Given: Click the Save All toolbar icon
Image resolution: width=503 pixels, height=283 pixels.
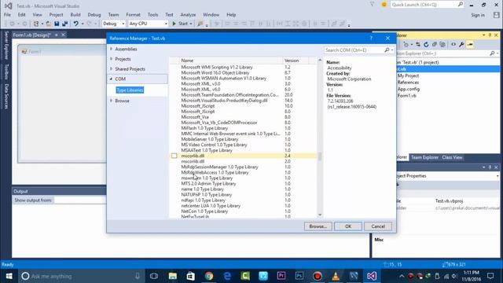Looking at the screenshot, I should pos(64,24).
